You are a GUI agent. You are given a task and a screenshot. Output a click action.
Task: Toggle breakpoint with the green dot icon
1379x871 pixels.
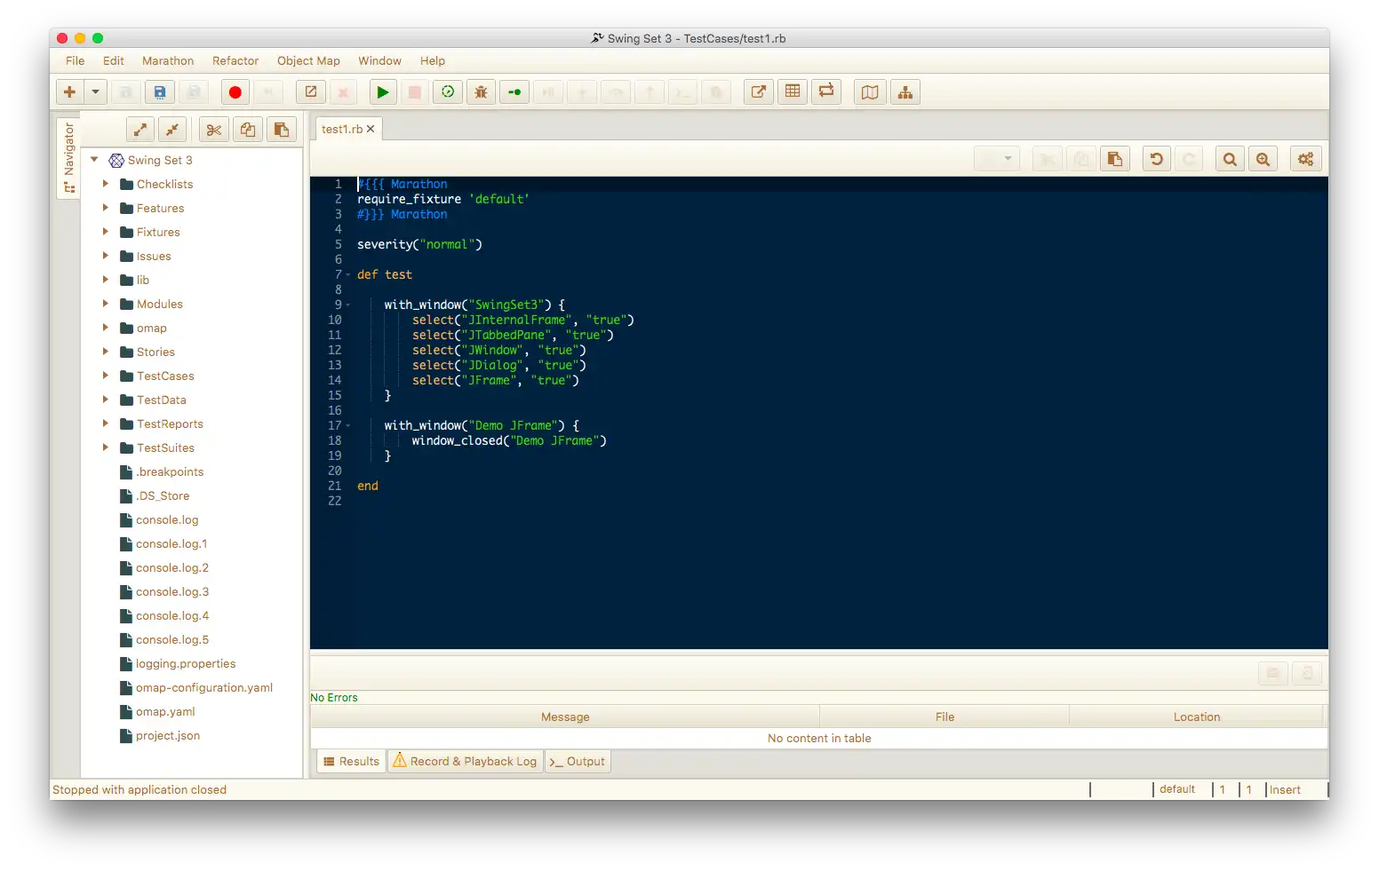[514, 92]
